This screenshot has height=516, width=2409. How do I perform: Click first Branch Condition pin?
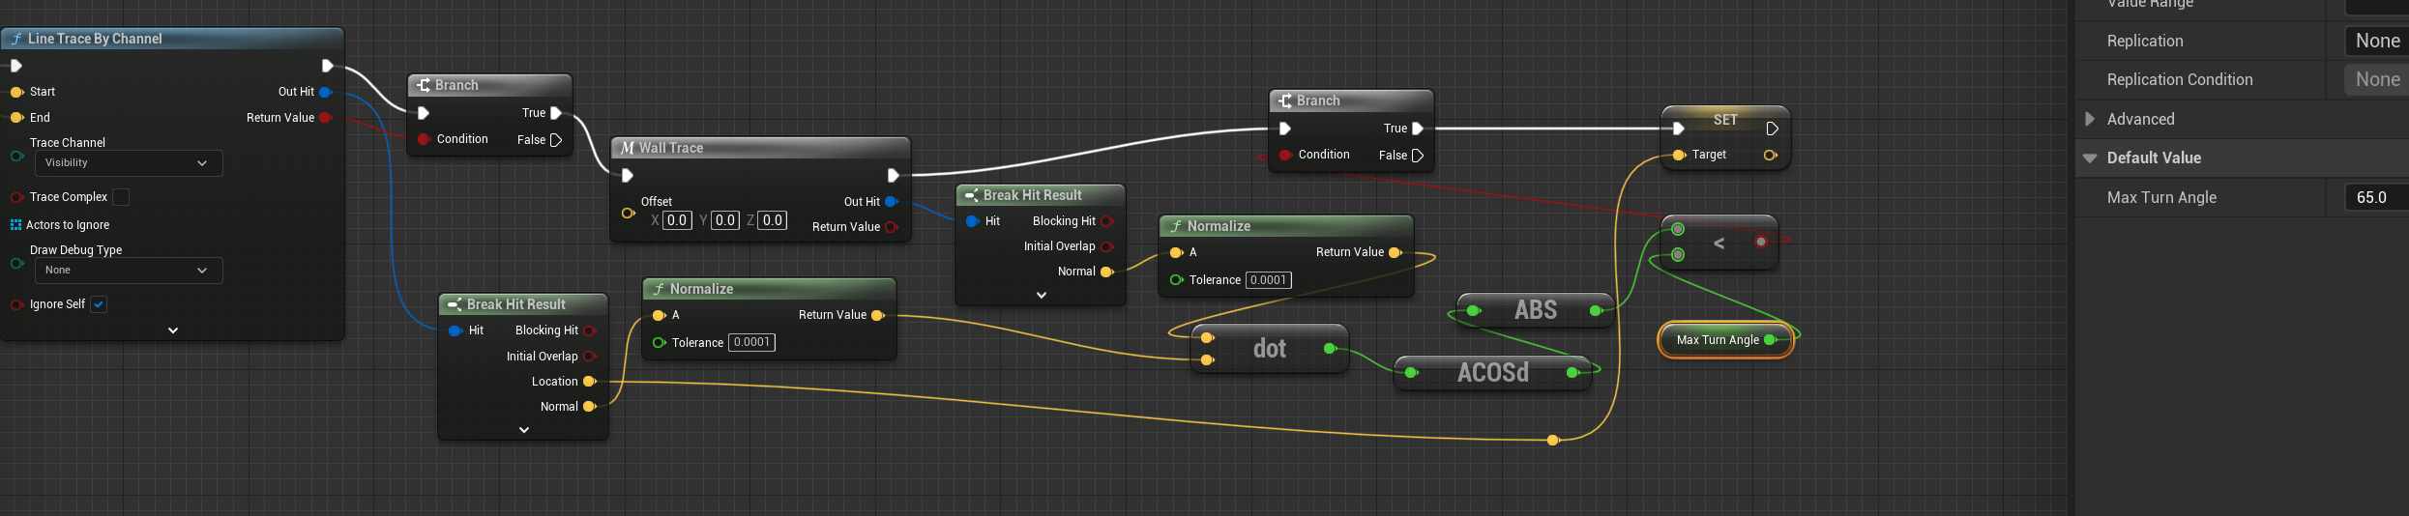(x=424, y=139)
